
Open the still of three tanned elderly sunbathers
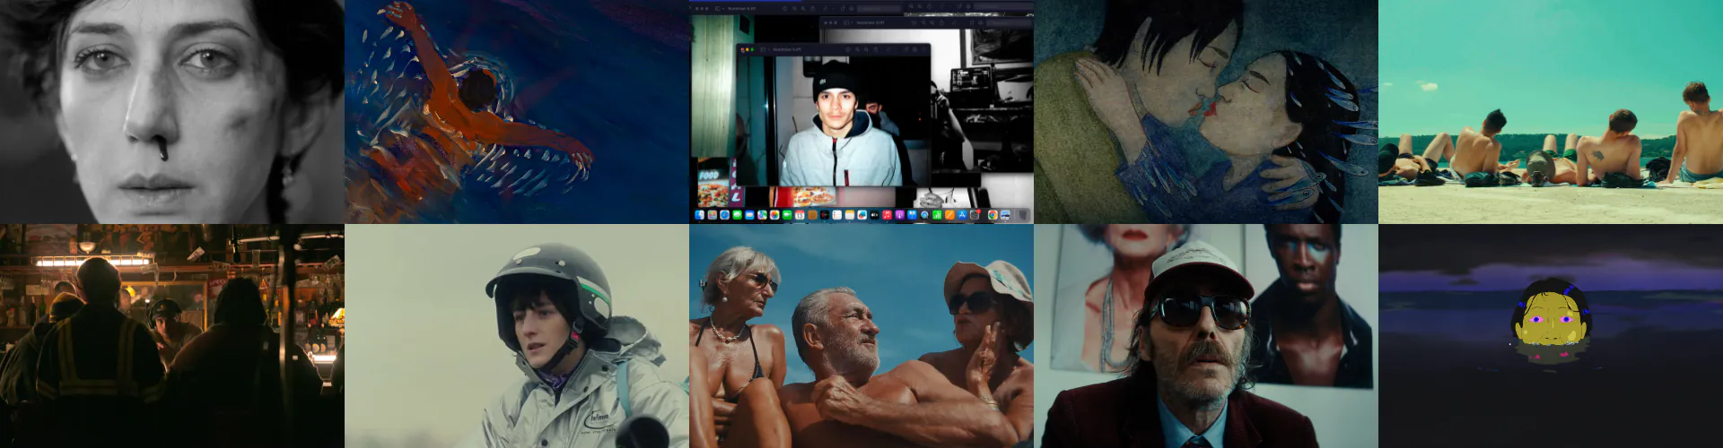861,336
